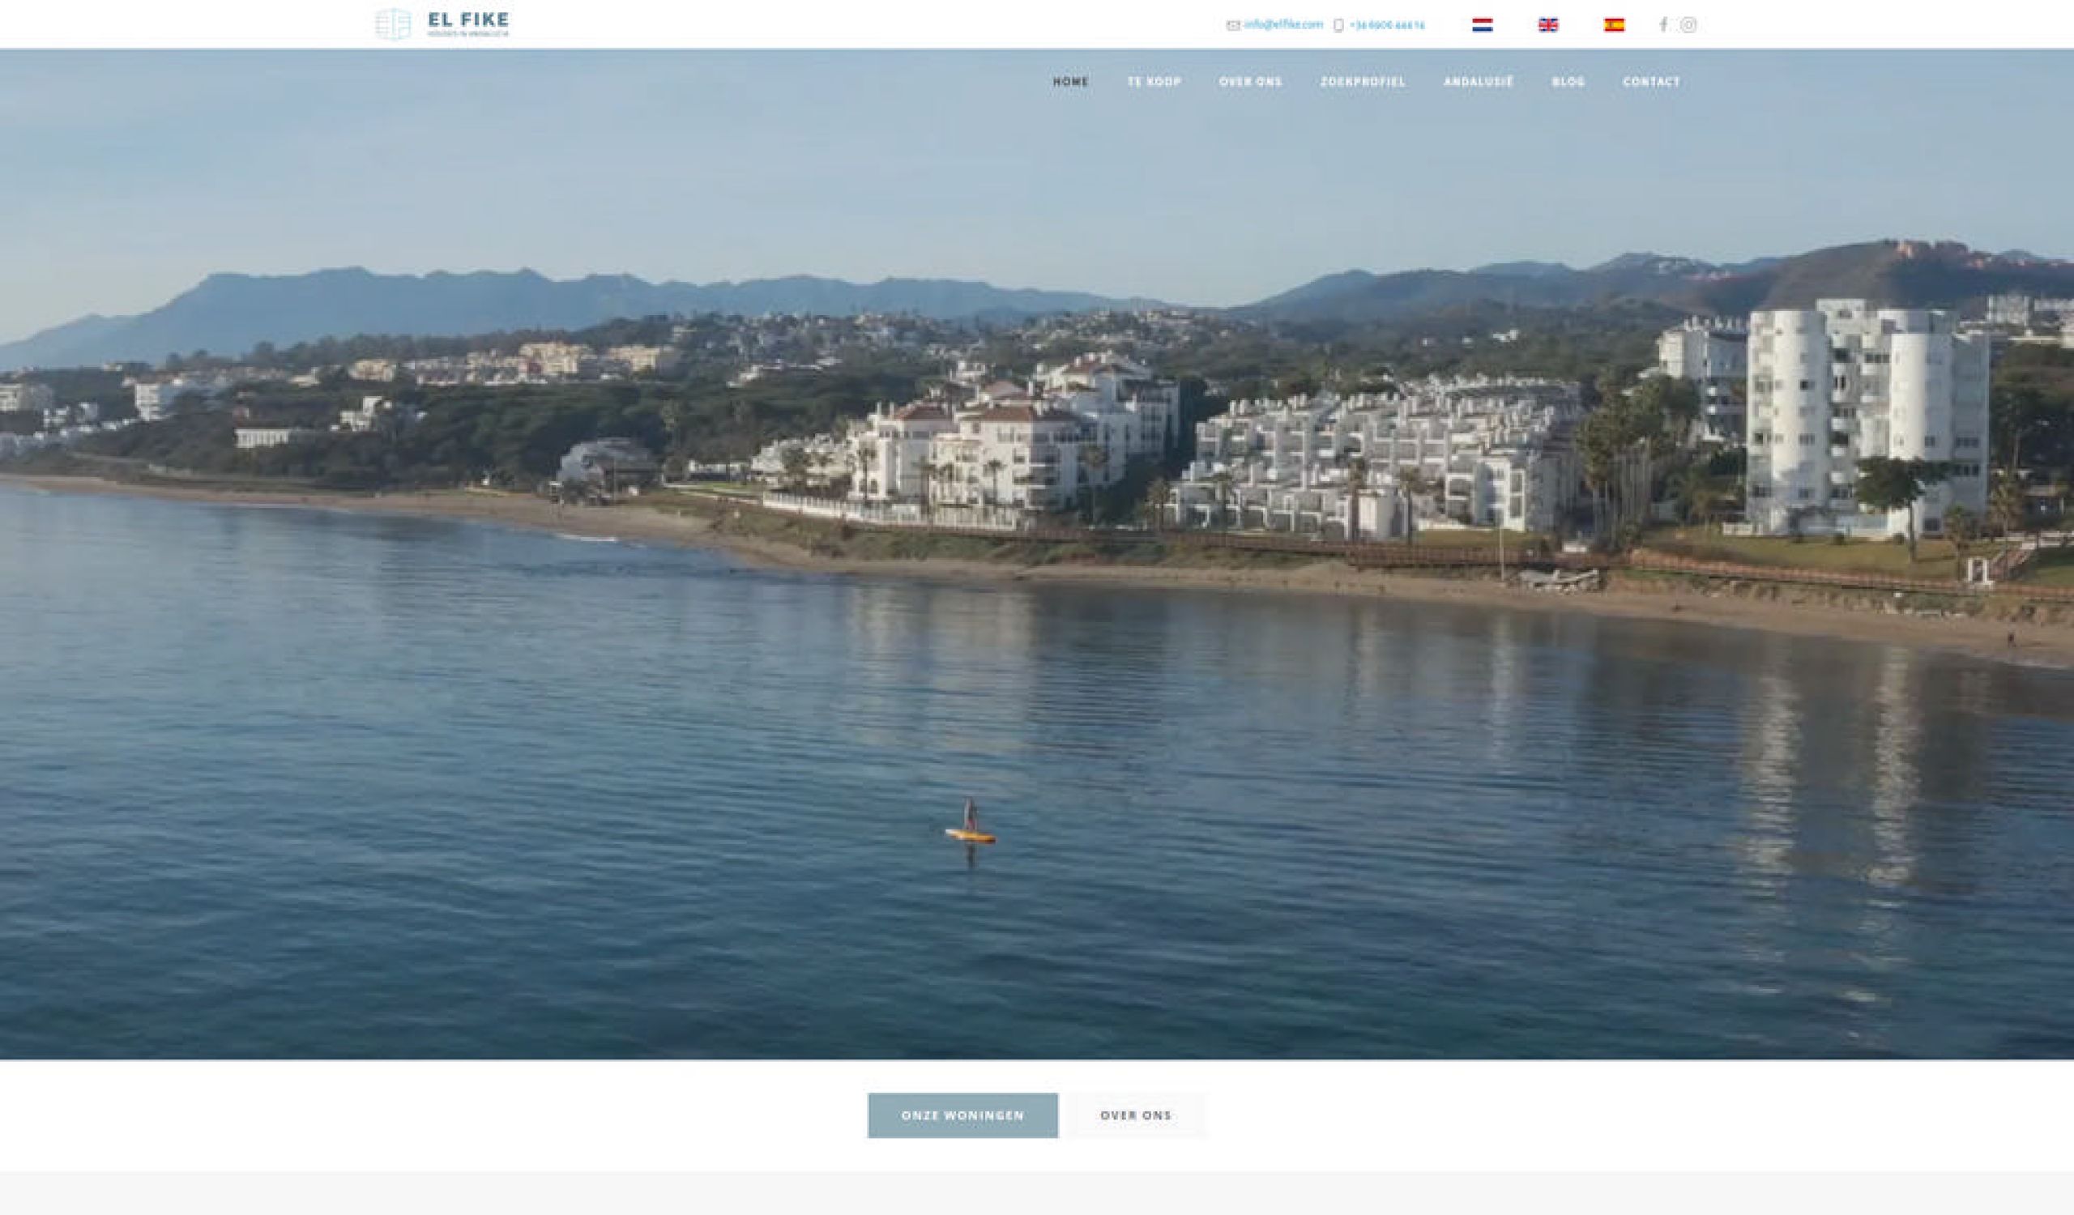
Task: Open the Over Ons navigation item
Action: (x=1250, y=82)
